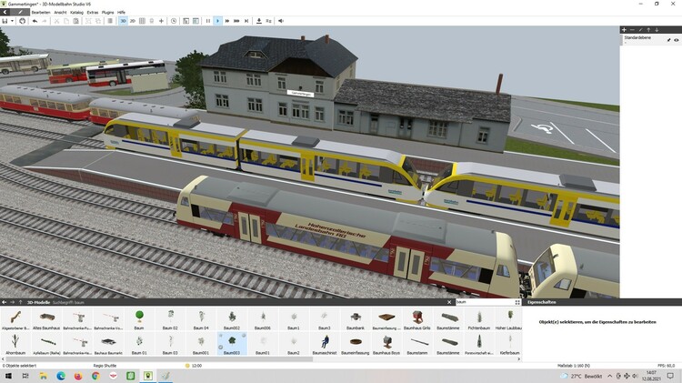
Task: Move layer down with the arrow icon
Action: coord(657,30)
